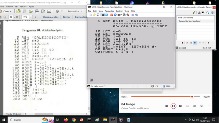Click the cloud upload icon in PDF reader
Image resolution: width=219 pixels, height=123 pixels.
31,11
